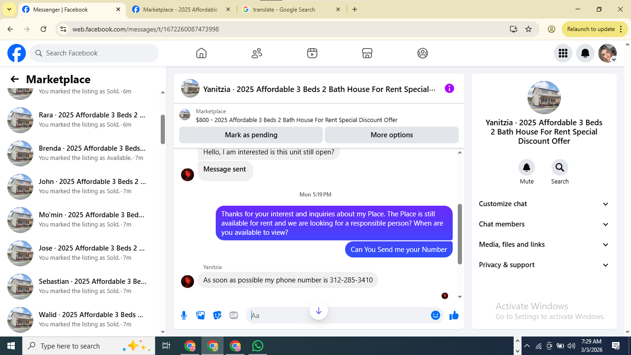
Task: Expand Privacy & support section
Action: [x=544, y=265]
